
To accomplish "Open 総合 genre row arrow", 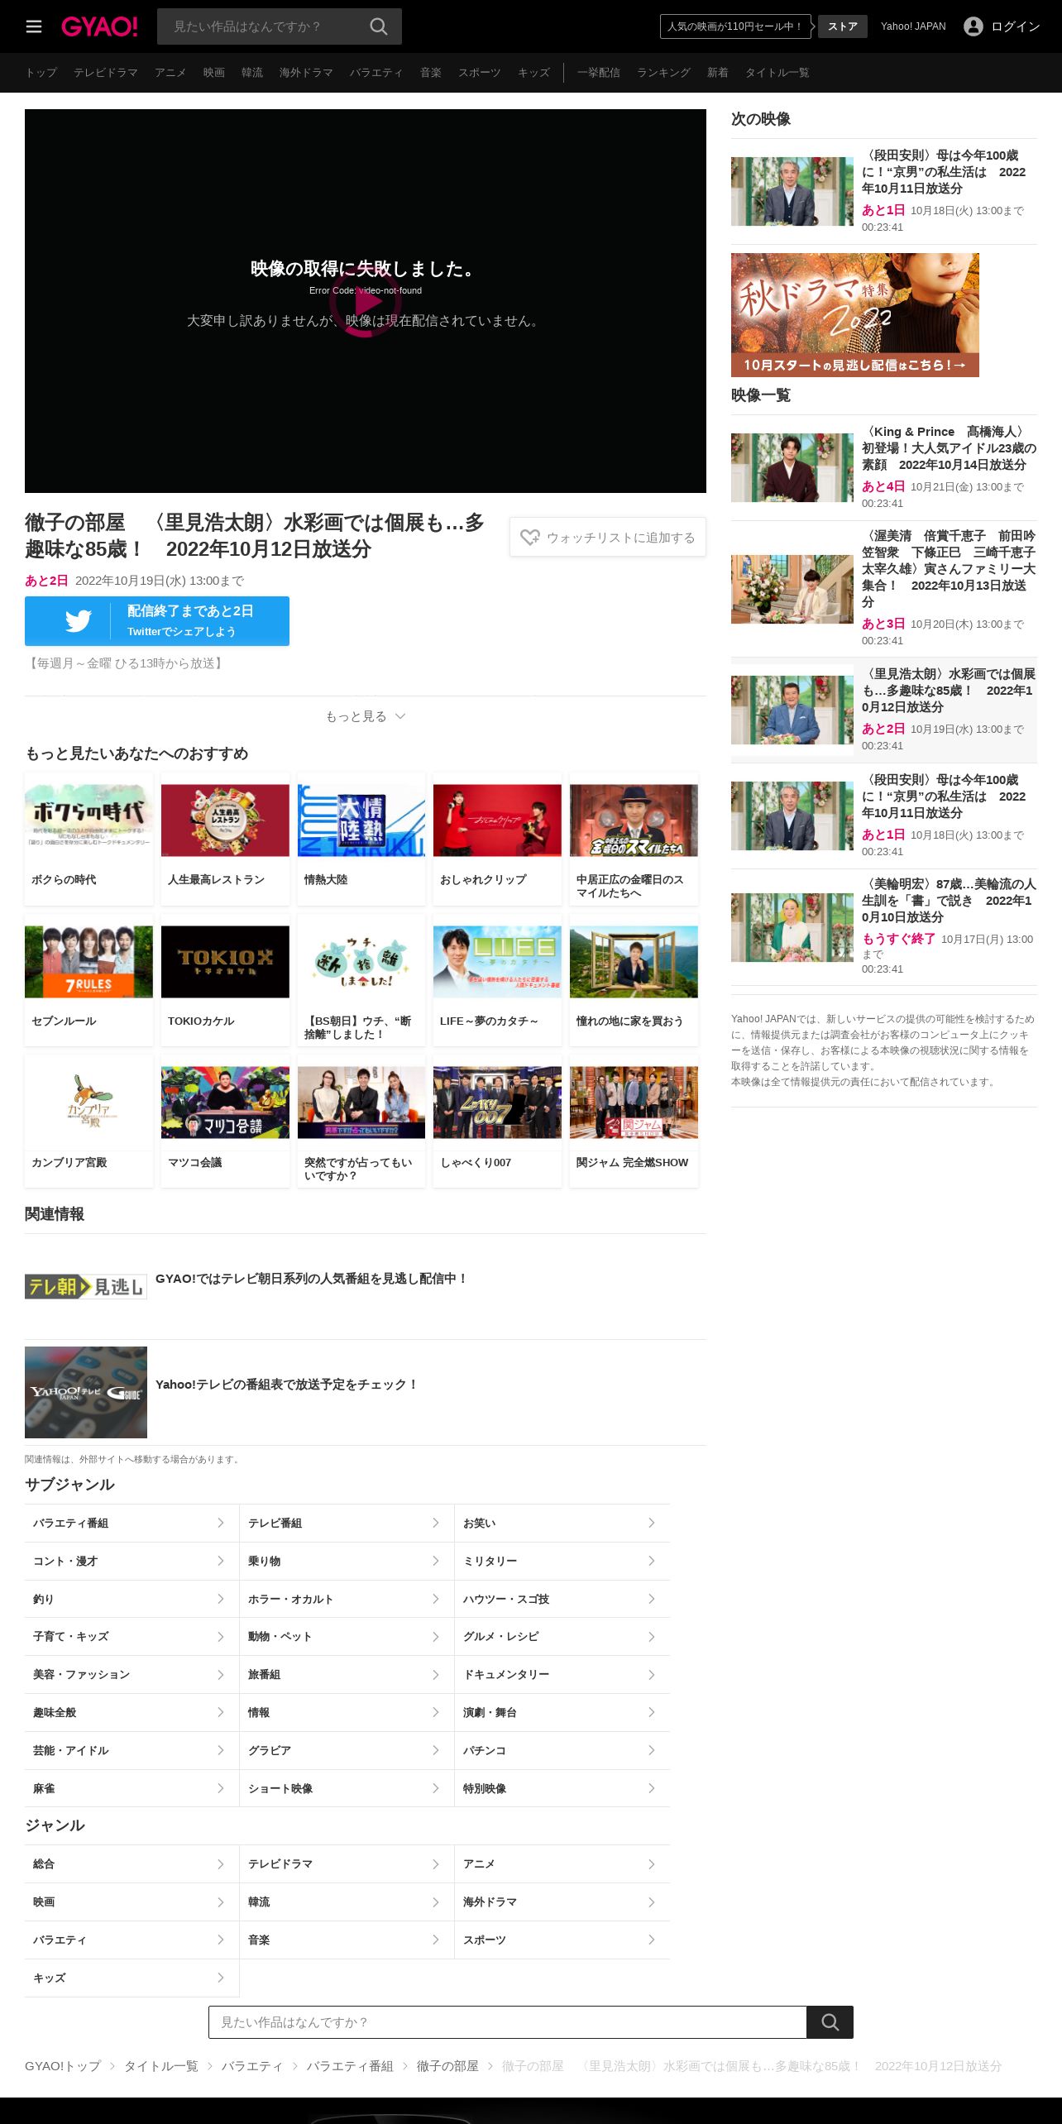I will tap(221, 1864).
